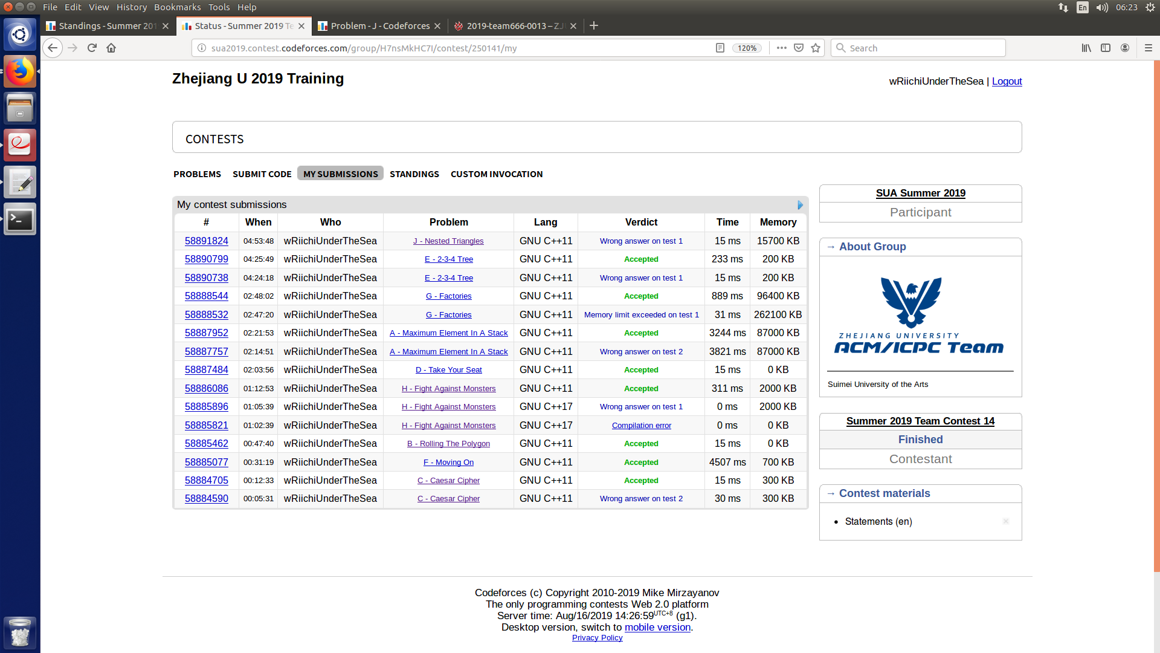Toggle reader view icon in address bar
1160x653 pixels.
[720, 48]
